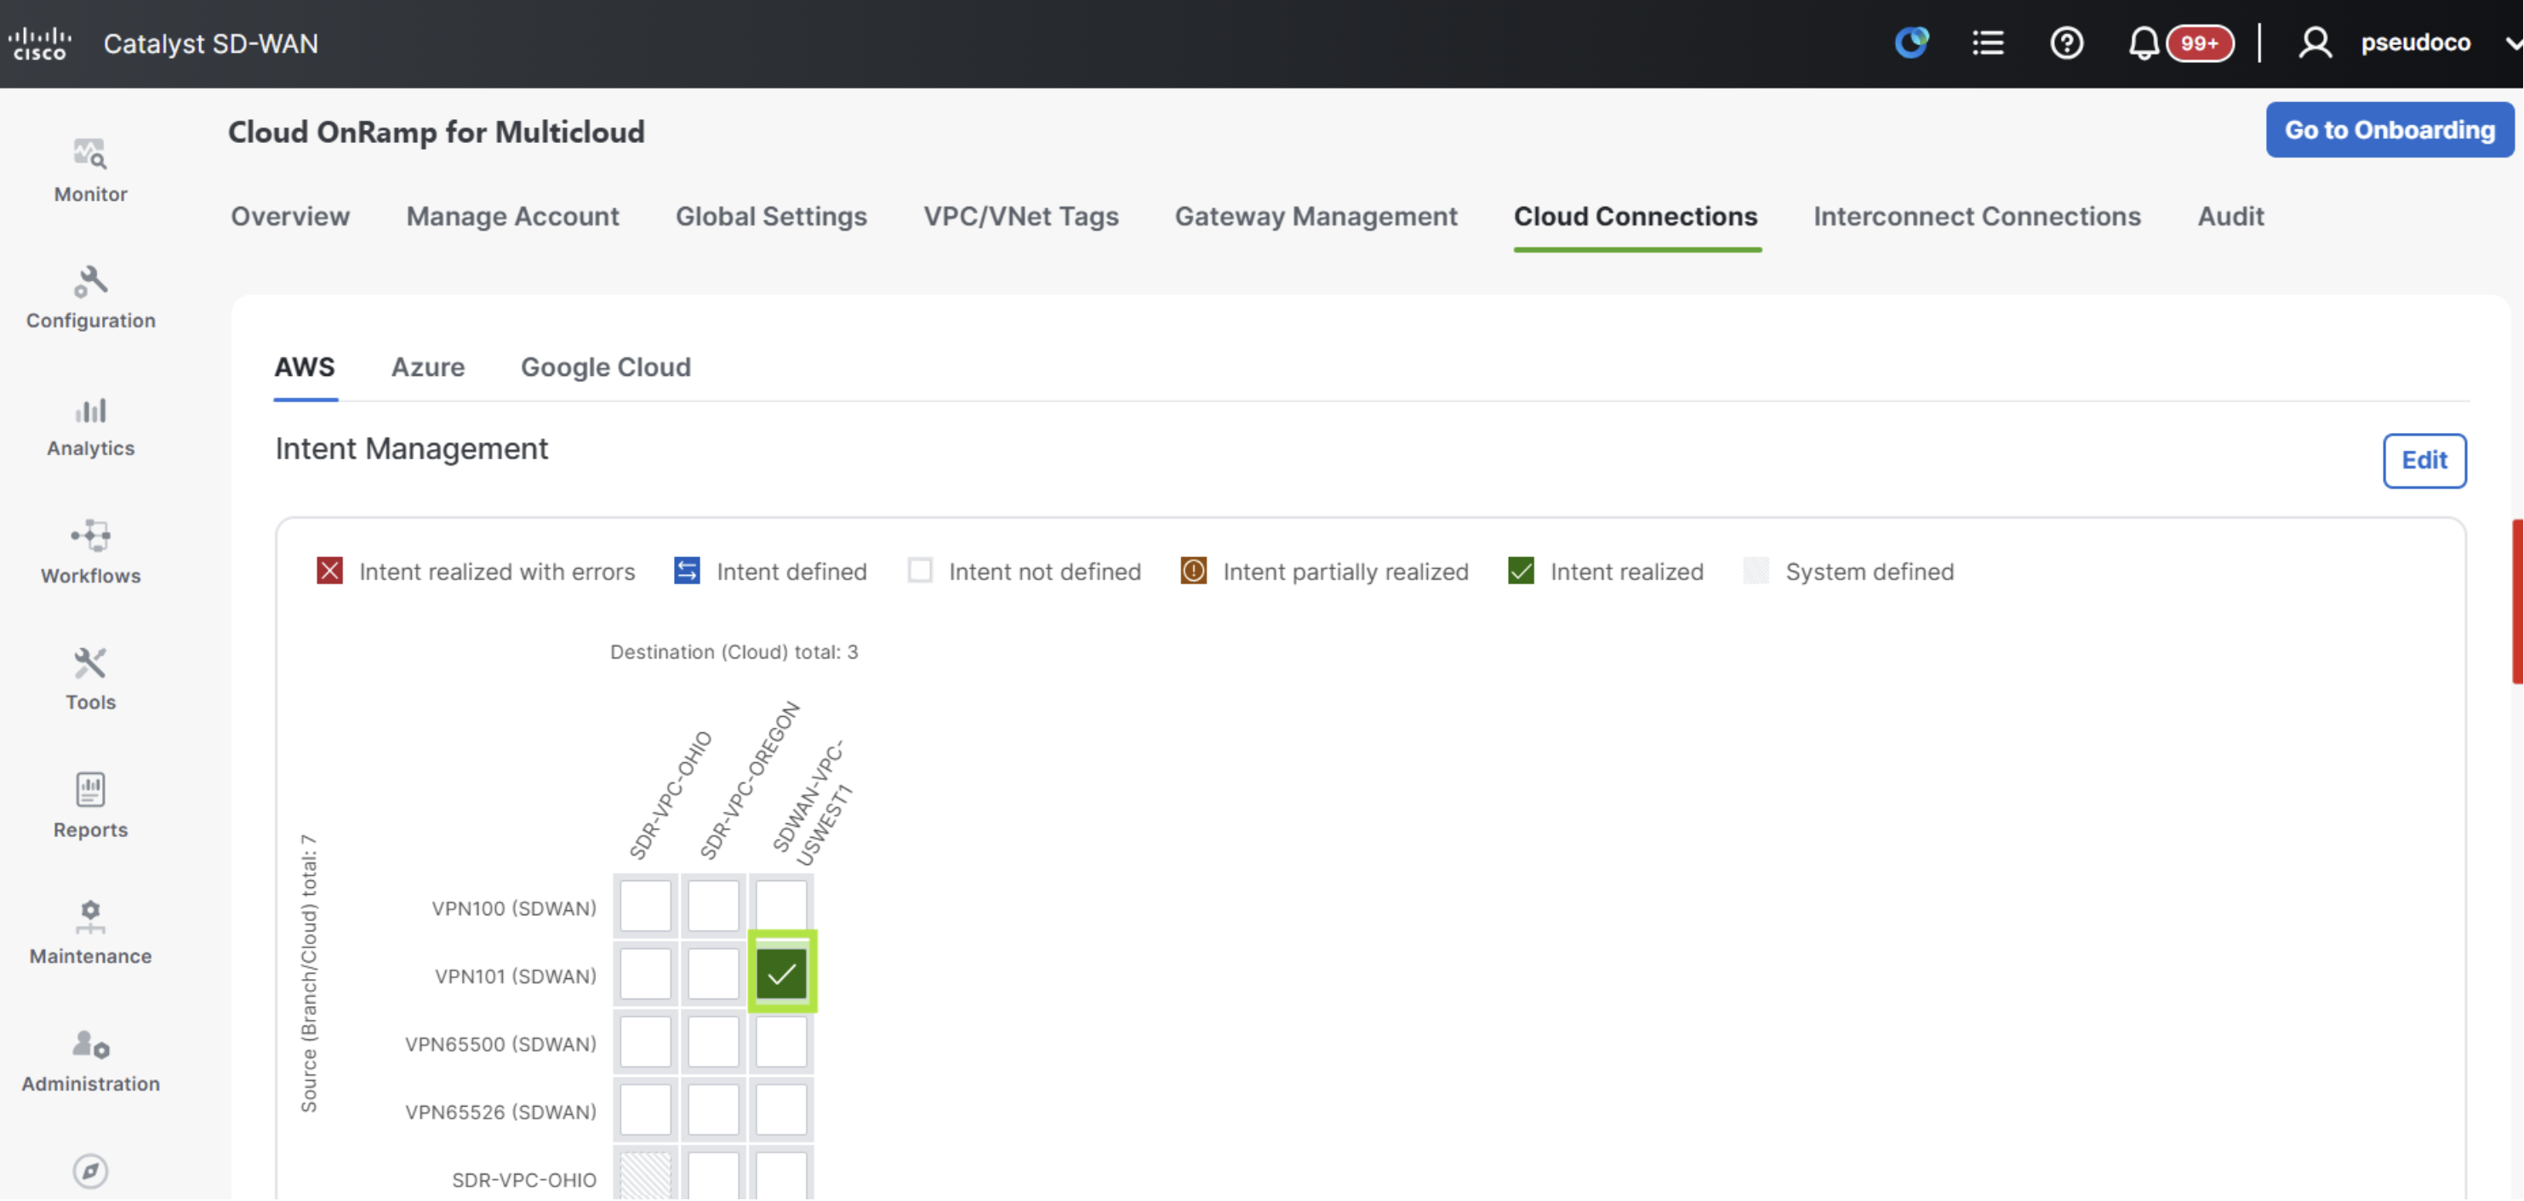Image resolution: width=2524 pixels, height=1201 pixels.
Task: Select VPN100 to SDR-VPC-OREGON cell
Action: 713,907
